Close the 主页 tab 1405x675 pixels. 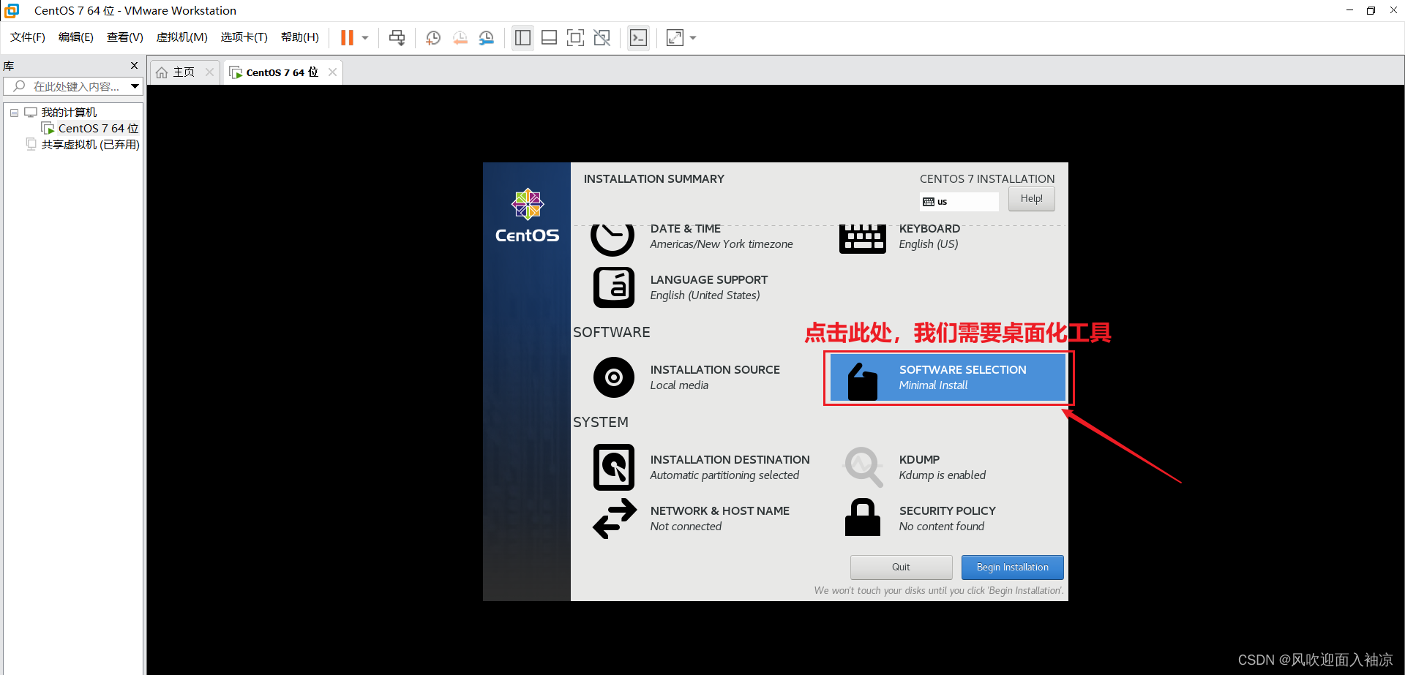pos(210,72)
